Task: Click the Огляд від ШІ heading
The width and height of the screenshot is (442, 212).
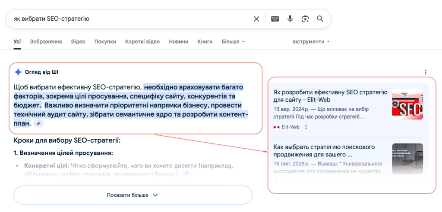Action: point(41,72)
